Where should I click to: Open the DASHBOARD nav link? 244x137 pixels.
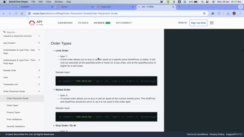(65, 23)
